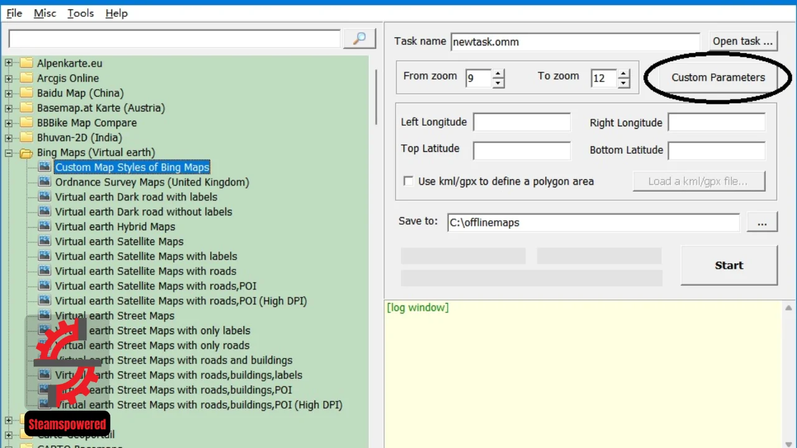
Task: Click the Start button
Action: pos(729,265)
